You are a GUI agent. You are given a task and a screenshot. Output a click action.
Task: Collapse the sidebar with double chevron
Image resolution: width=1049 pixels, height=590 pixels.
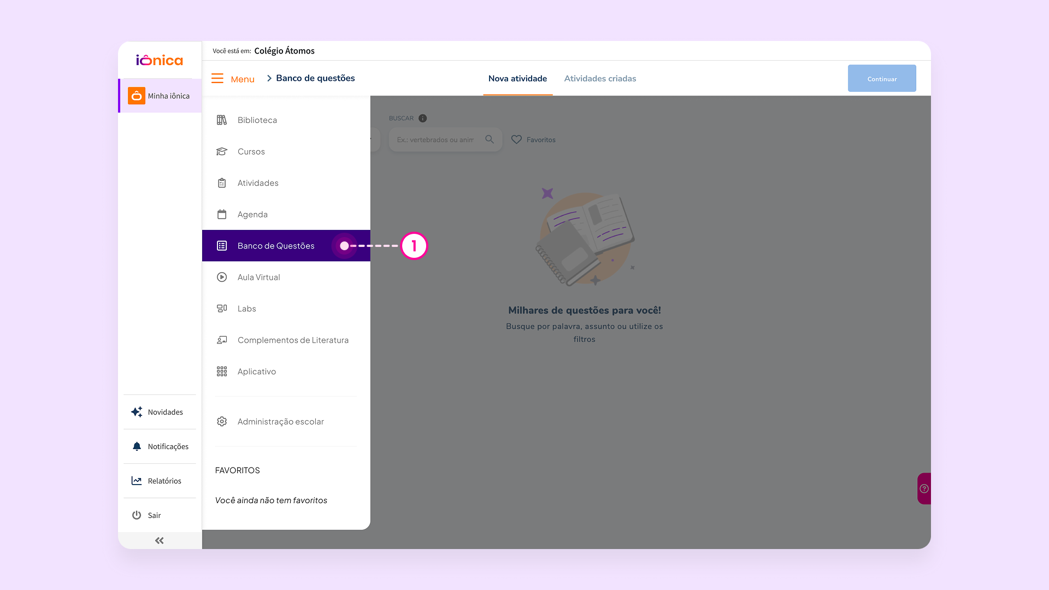coord(160,540)
